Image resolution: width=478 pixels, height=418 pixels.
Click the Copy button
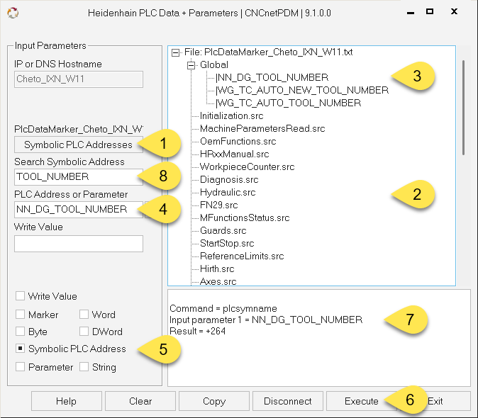(x=214, y=401)
